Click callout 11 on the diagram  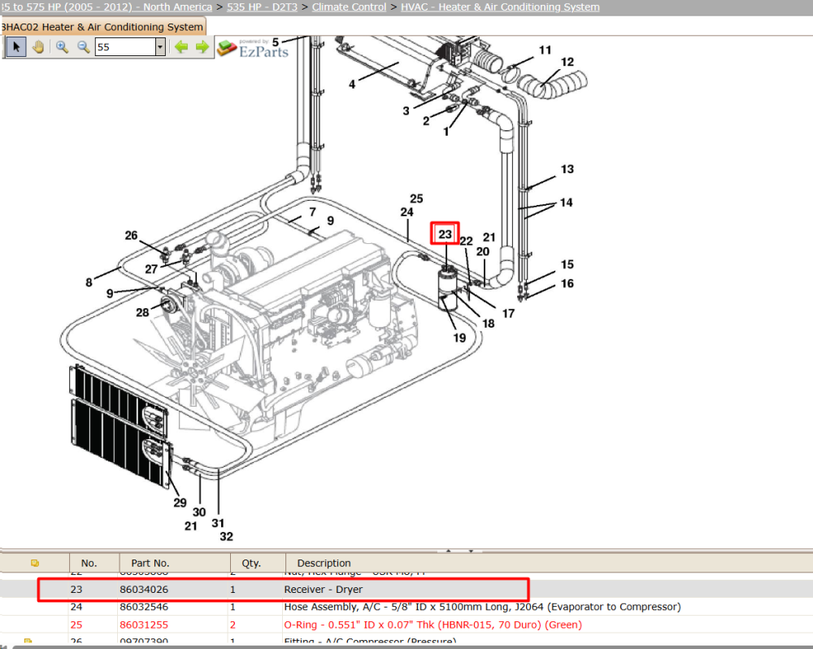pos(545,50)
